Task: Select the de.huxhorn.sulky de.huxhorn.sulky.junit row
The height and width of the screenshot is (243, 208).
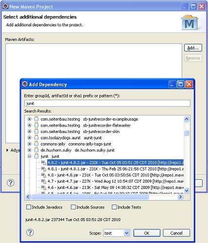Action: coord(77,150)
